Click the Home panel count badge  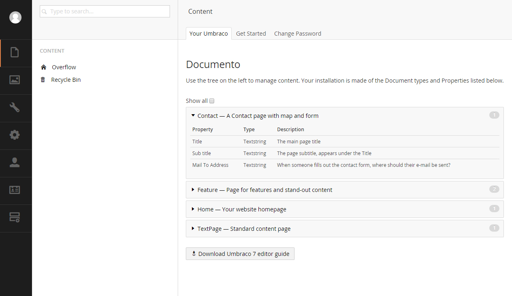[494, 209]
